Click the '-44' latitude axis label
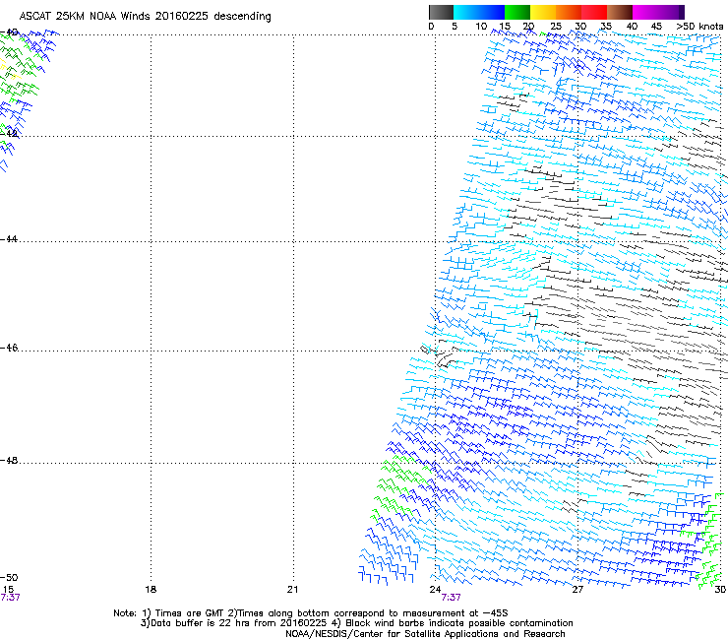728x640 pixels. click(x=9, y=239)
